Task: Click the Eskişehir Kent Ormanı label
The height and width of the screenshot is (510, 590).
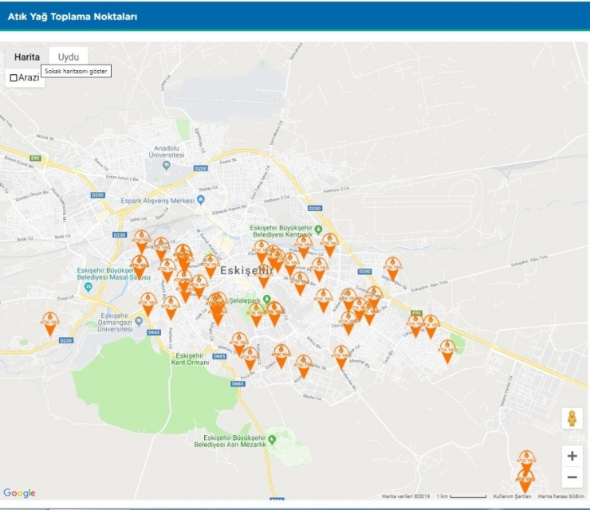Action: [191, 359]
